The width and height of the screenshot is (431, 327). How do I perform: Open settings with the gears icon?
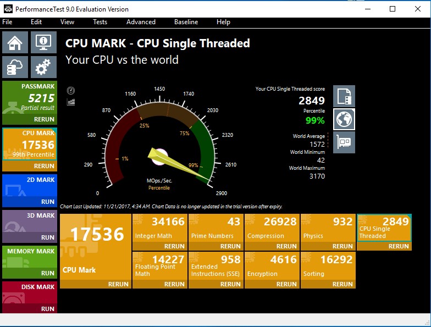43,68
